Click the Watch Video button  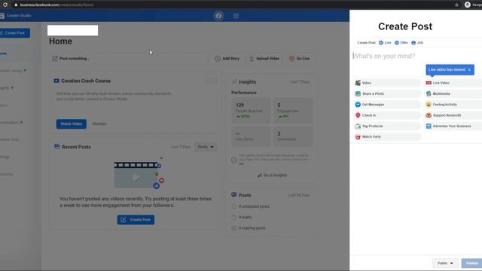point(72,123)
